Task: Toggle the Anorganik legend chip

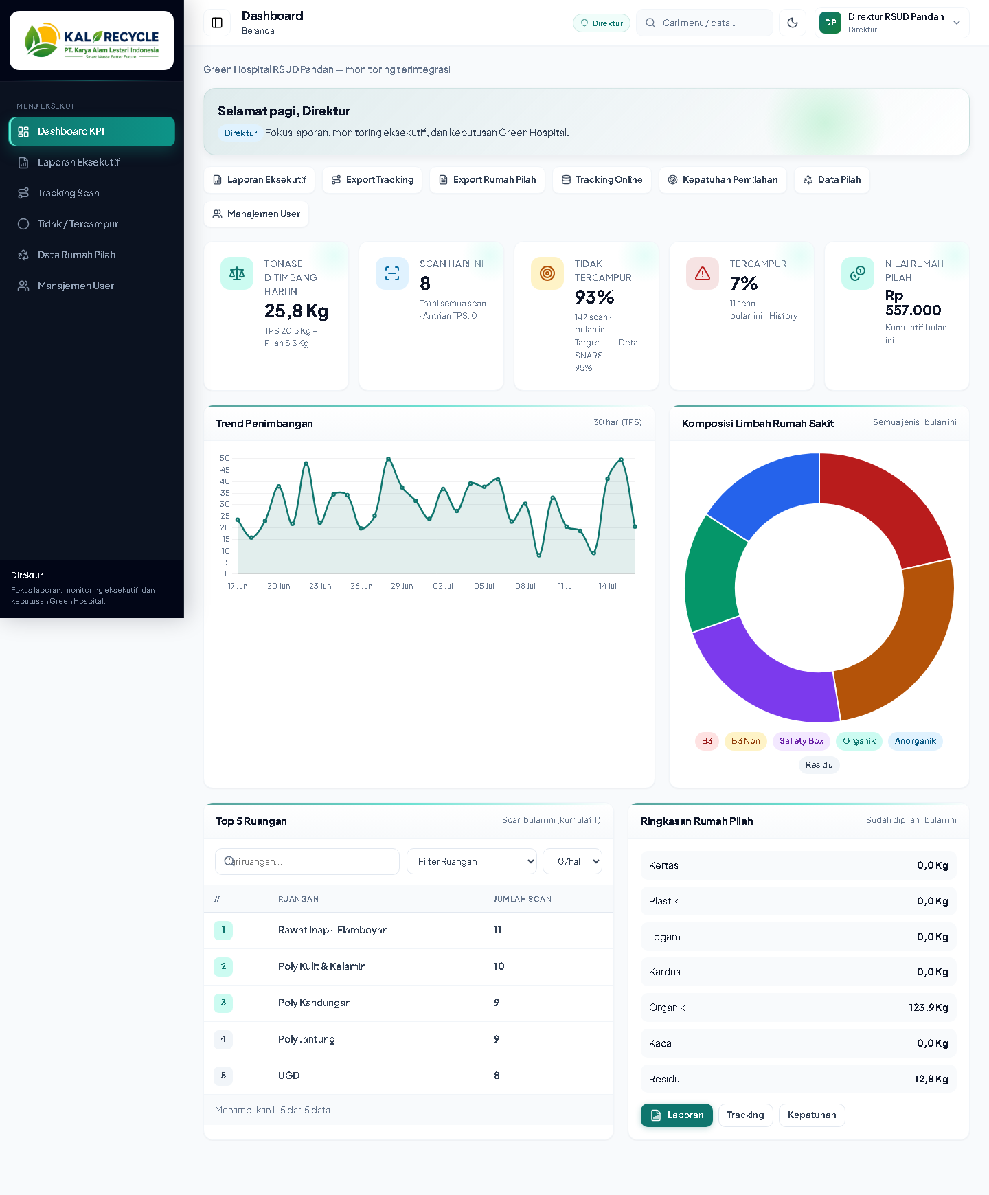Action: click(x=916, y=741)
